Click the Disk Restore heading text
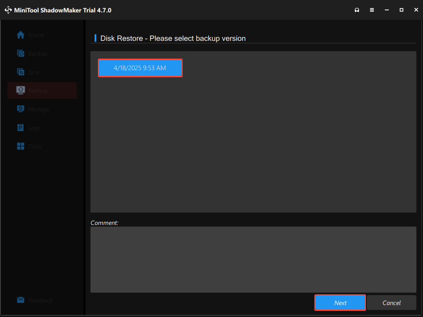Image resolution: width=423 pixels, height=317 pixels. (173, 38)
